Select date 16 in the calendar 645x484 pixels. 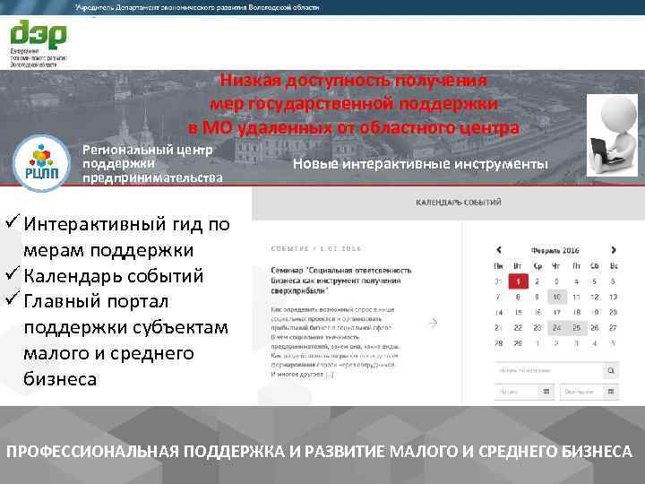537,313
